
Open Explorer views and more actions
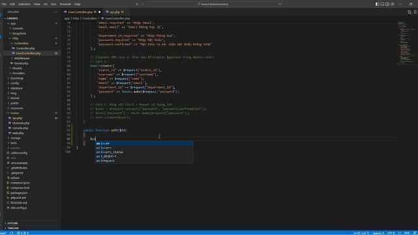pos(56,12)
